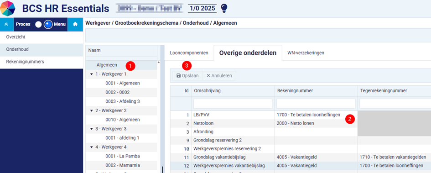Viewport: 431px width, 173px height.
Task: Collapse sidebar with double chevron icon
Action: pyautogui.click(x=6, y=24)
